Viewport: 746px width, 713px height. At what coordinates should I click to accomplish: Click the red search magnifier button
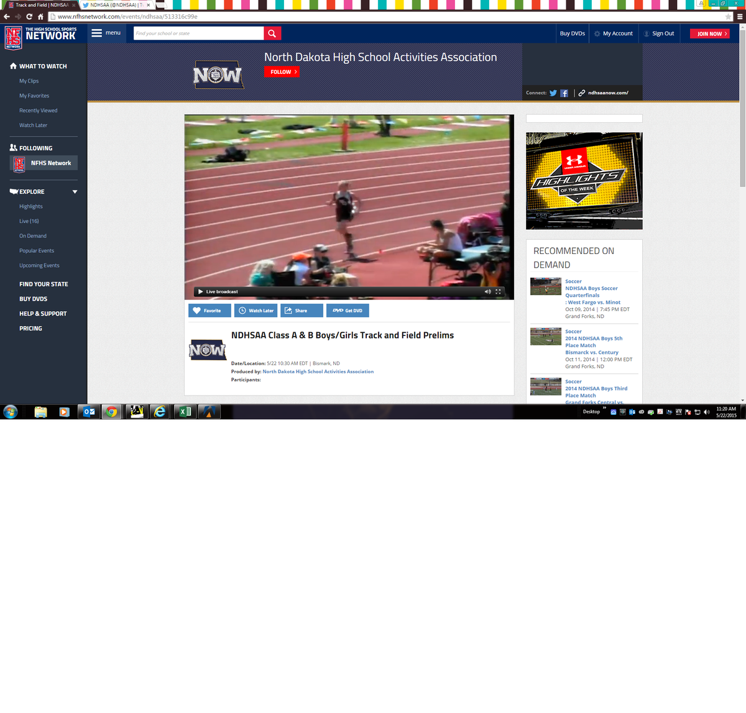click(272, 34)
